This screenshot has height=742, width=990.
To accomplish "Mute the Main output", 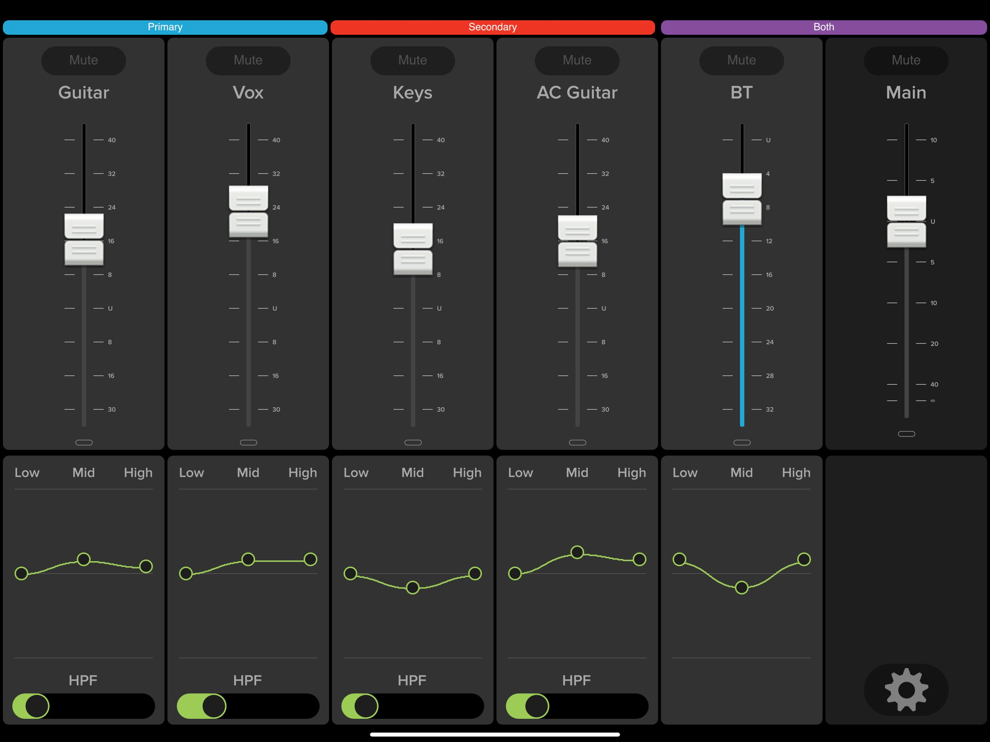I will point(906,61).
